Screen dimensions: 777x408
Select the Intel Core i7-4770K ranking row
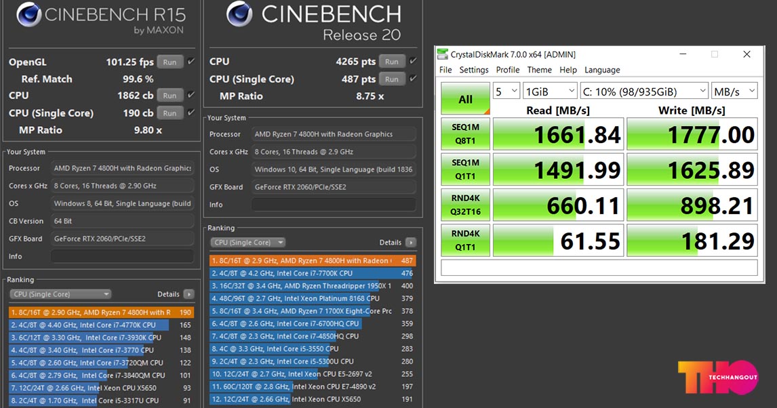(x=101, y=325)
